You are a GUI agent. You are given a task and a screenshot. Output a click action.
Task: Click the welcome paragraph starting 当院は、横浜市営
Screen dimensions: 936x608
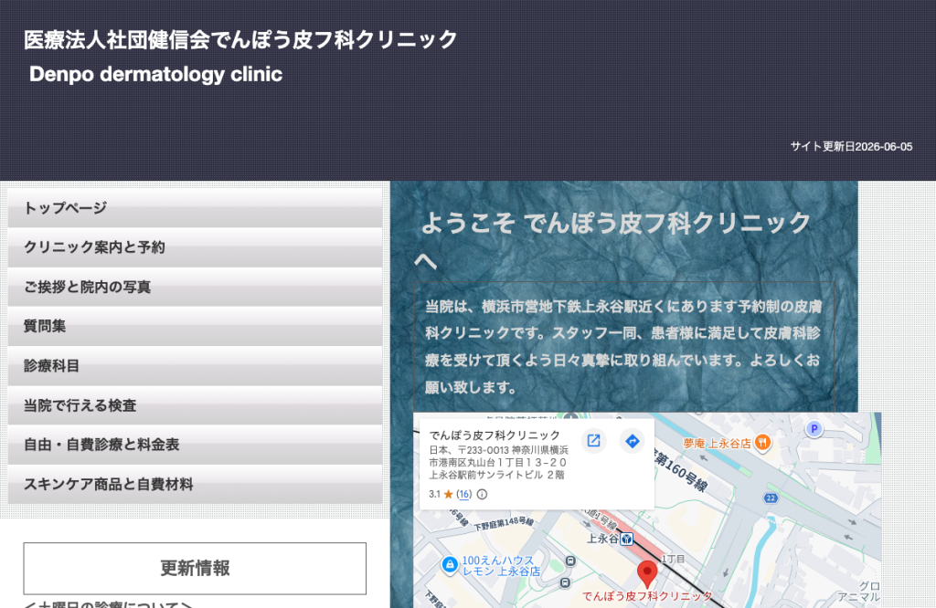pos(623,347)
